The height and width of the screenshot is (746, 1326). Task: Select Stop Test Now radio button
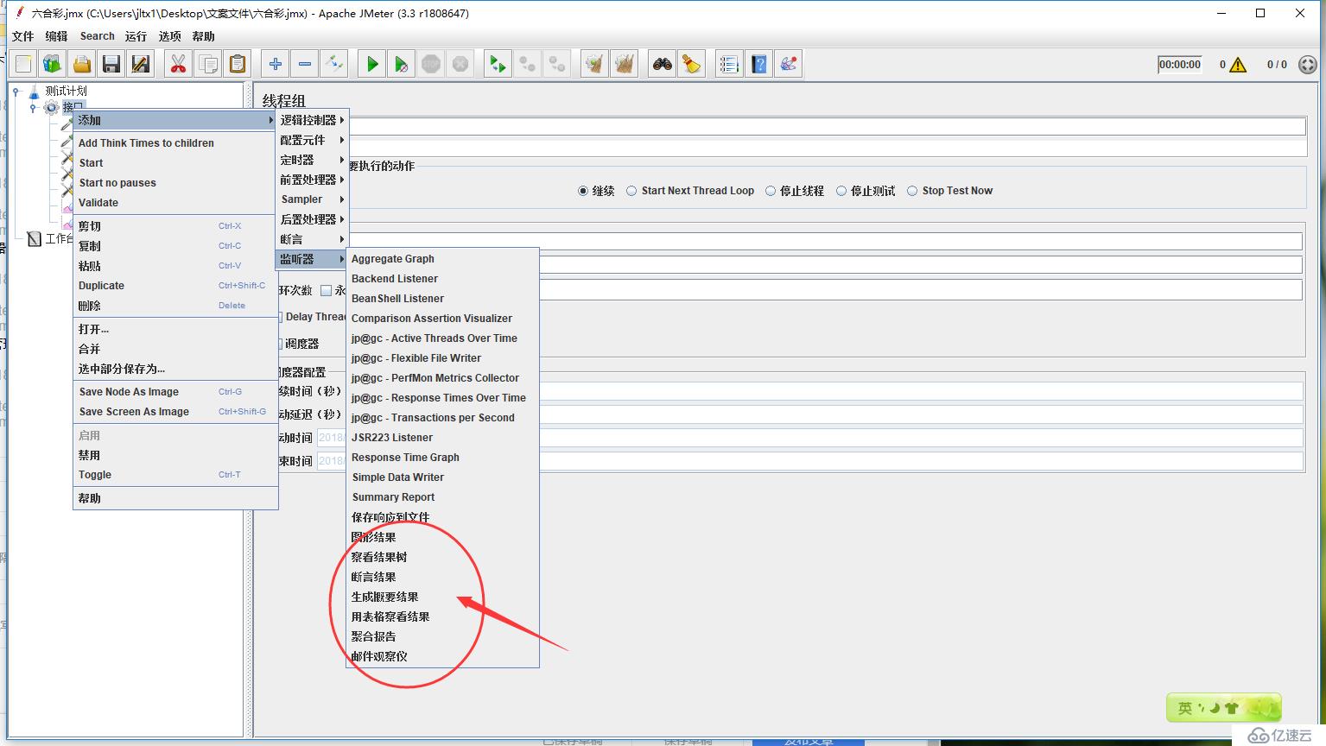[x=912, y=191]
